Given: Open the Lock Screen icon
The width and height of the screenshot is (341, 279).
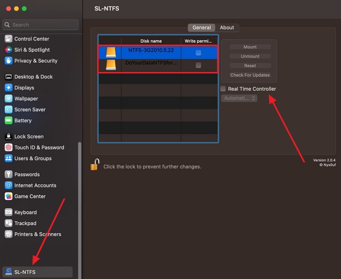Looking at the screenshot, I should (8, 136).
